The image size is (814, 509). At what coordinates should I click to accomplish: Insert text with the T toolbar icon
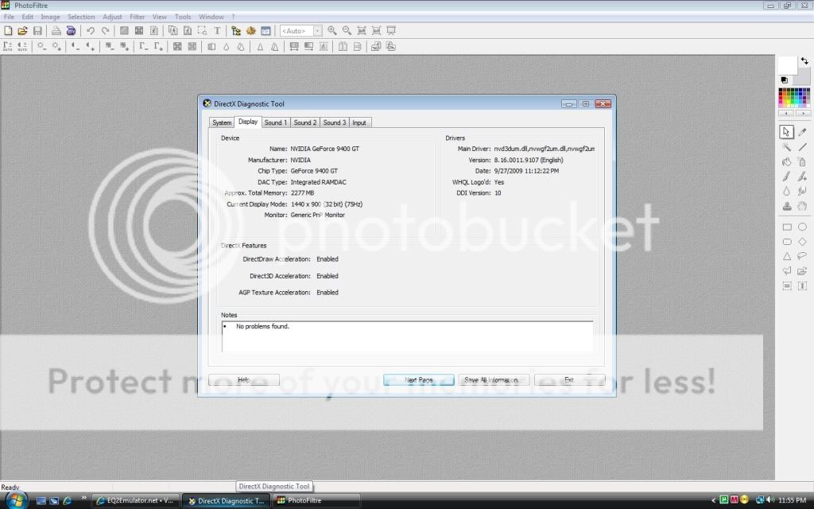coord(217,30)
